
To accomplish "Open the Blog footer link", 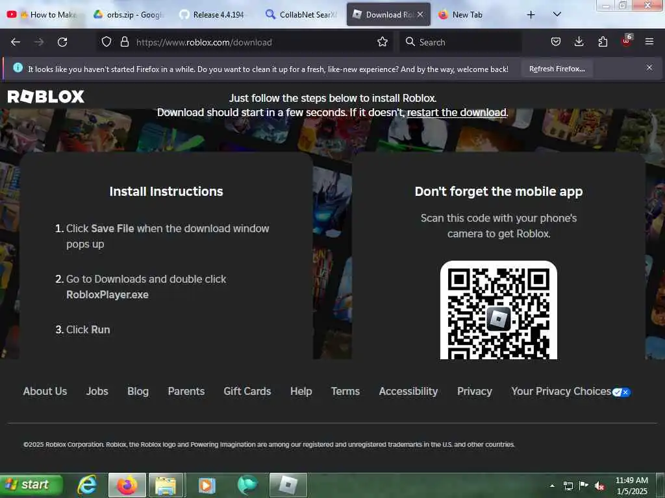I will click(x=138, y=391).
